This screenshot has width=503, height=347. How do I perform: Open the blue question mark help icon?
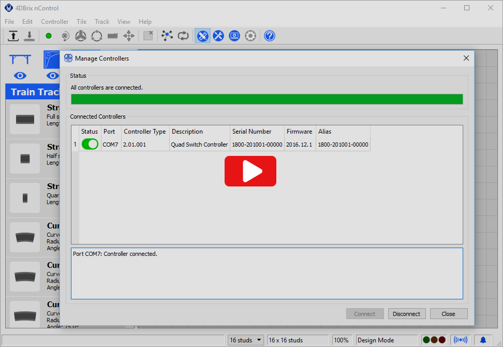click(270, 36)
